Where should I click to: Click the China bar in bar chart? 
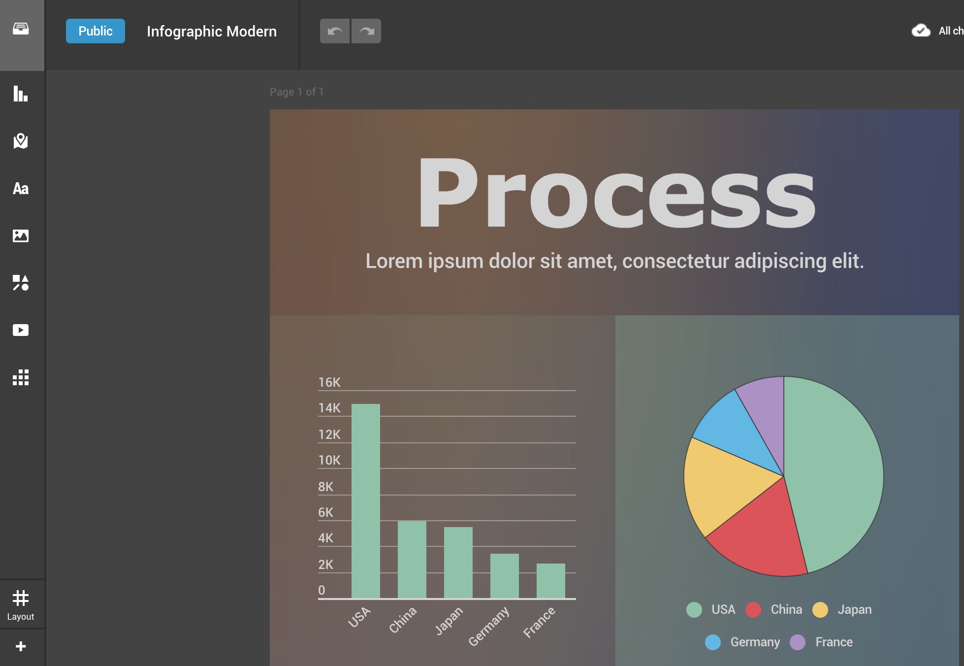click(412, 560)
